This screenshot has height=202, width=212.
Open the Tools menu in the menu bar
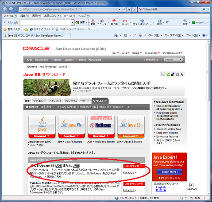69,16
